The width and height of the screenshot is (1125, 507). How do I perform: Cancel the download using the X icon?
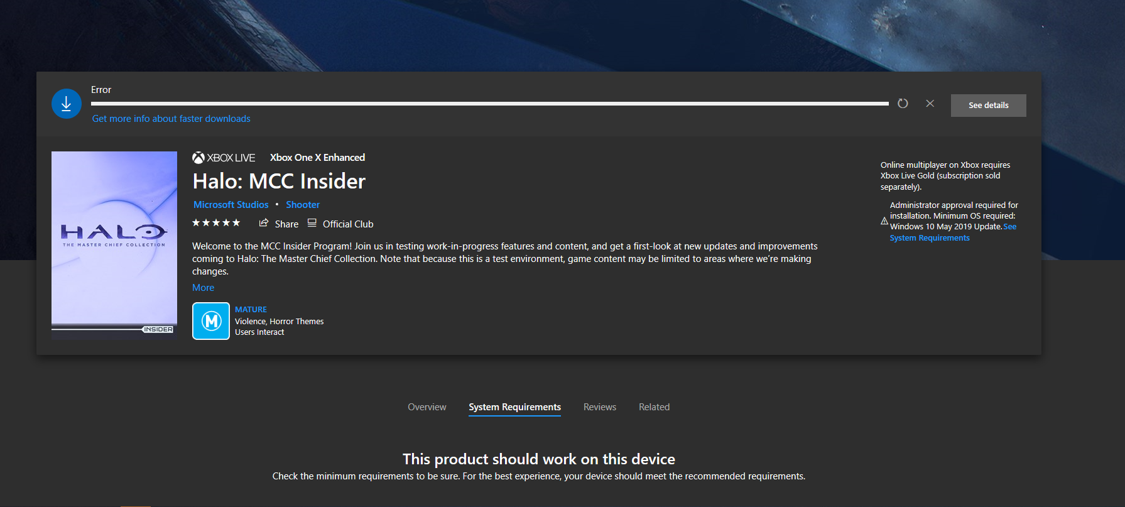pyautogui.click(x=930, y=104)
